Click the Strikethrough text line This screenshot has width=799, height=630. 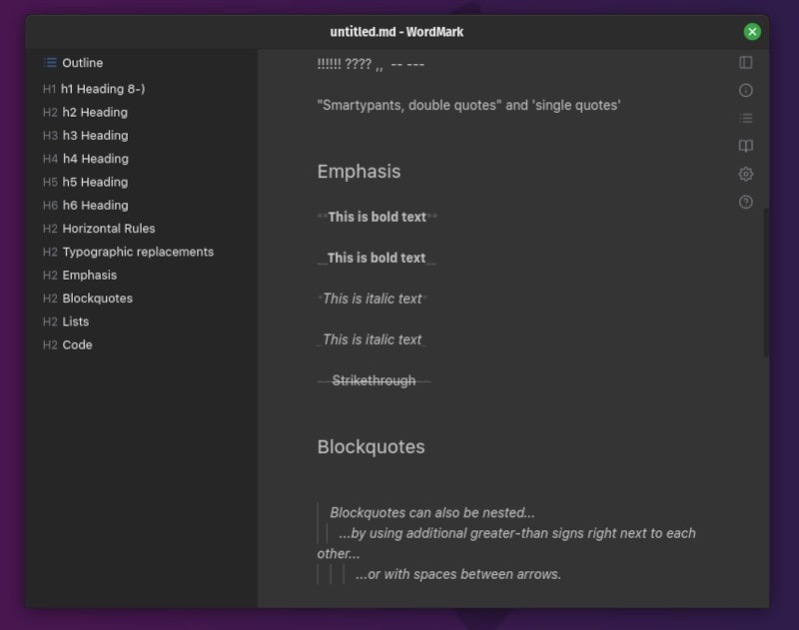374,380
